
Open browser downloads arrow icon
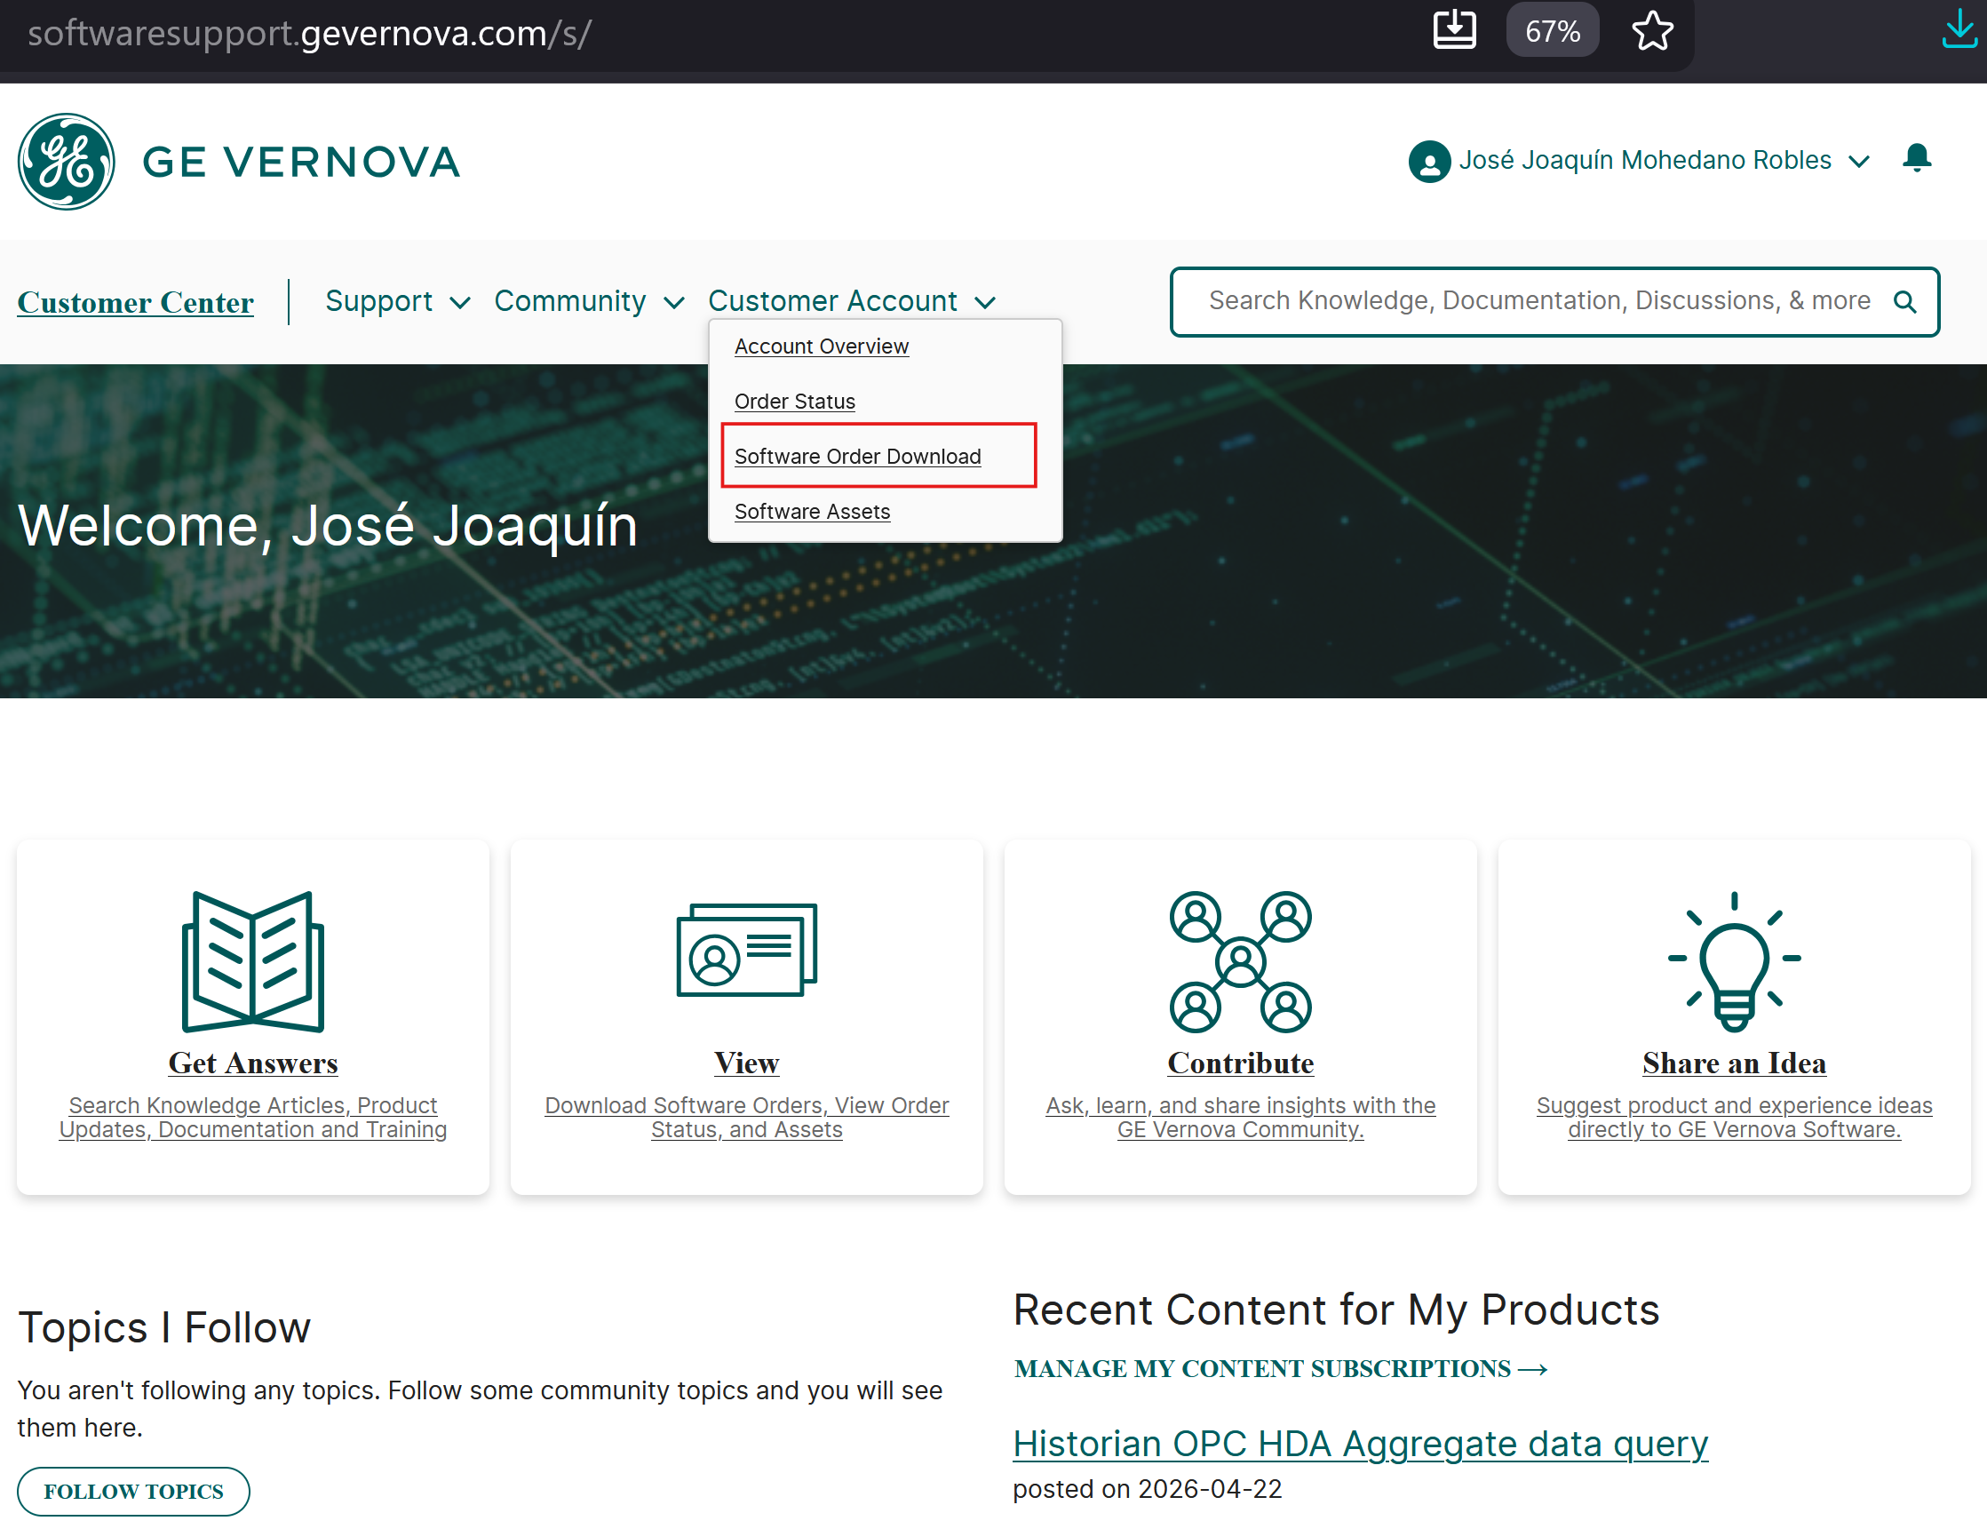tap(1959, 30)
